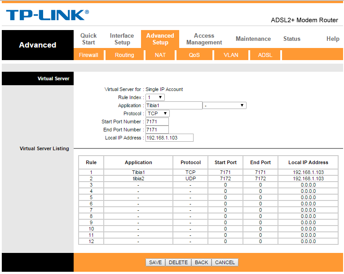
Task: Click rule 1 local IP 192.168.1.103
Action: pos(308,172)
